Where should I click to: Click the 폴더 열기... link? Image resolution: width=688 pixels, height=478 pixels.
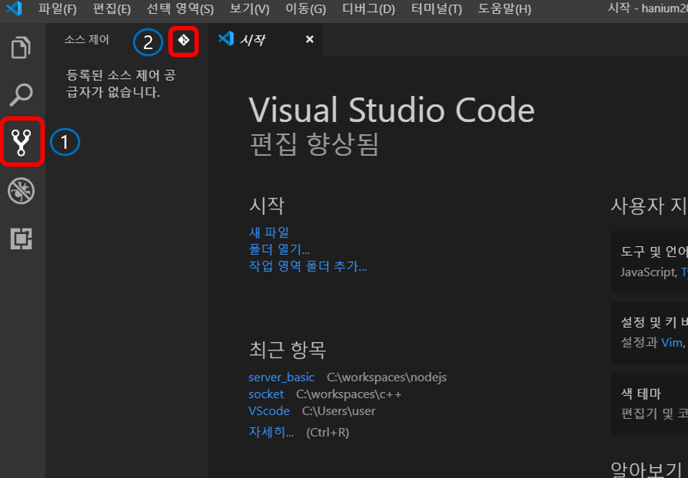point(279,249)
